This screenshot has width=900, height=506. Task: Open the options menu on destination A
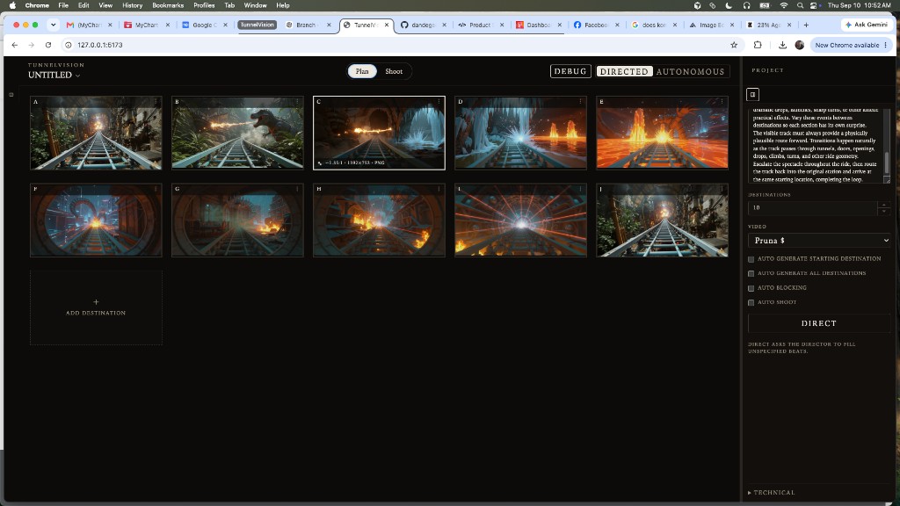(x=156, y=102)
